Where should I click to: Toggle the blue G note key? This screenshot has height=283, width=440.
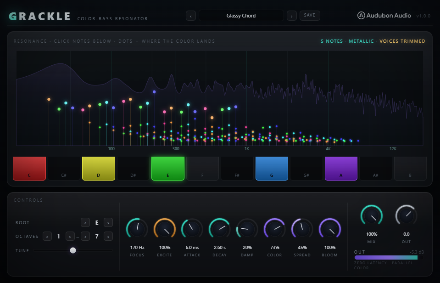click(272, 168)
